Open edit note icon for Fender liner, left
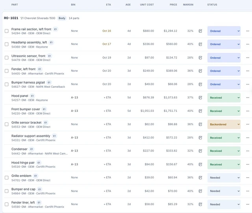 pos(200,204)
